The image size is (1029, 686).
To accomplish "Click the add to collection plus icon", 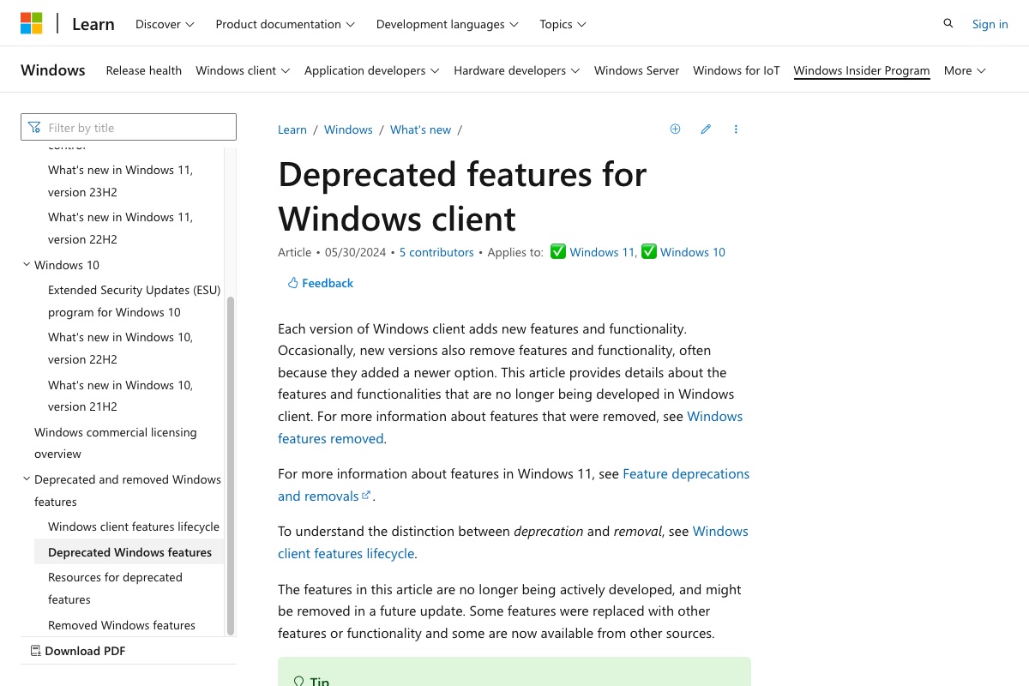I will [675, 129].
